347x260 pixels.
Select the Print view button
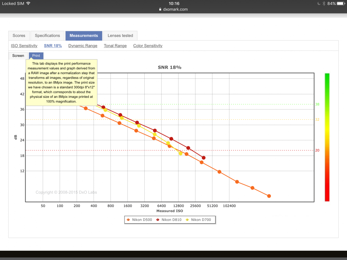[36, 56]
